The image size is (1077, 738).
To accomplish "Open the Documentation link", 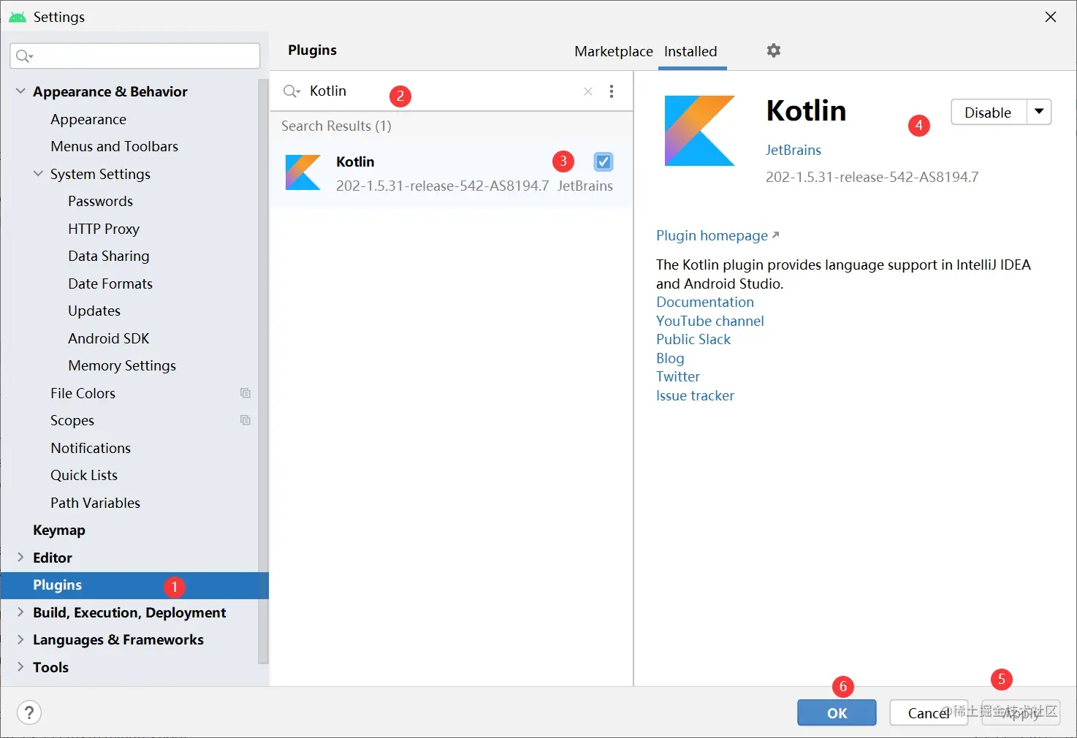I will click(x=705, y=302).
